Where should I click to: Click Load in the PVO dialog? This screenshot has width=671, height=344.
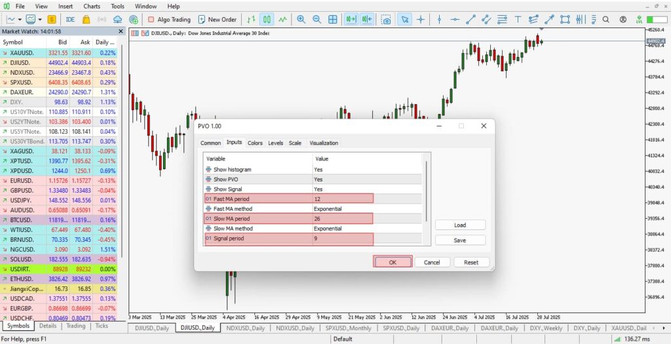pos(460,225)
